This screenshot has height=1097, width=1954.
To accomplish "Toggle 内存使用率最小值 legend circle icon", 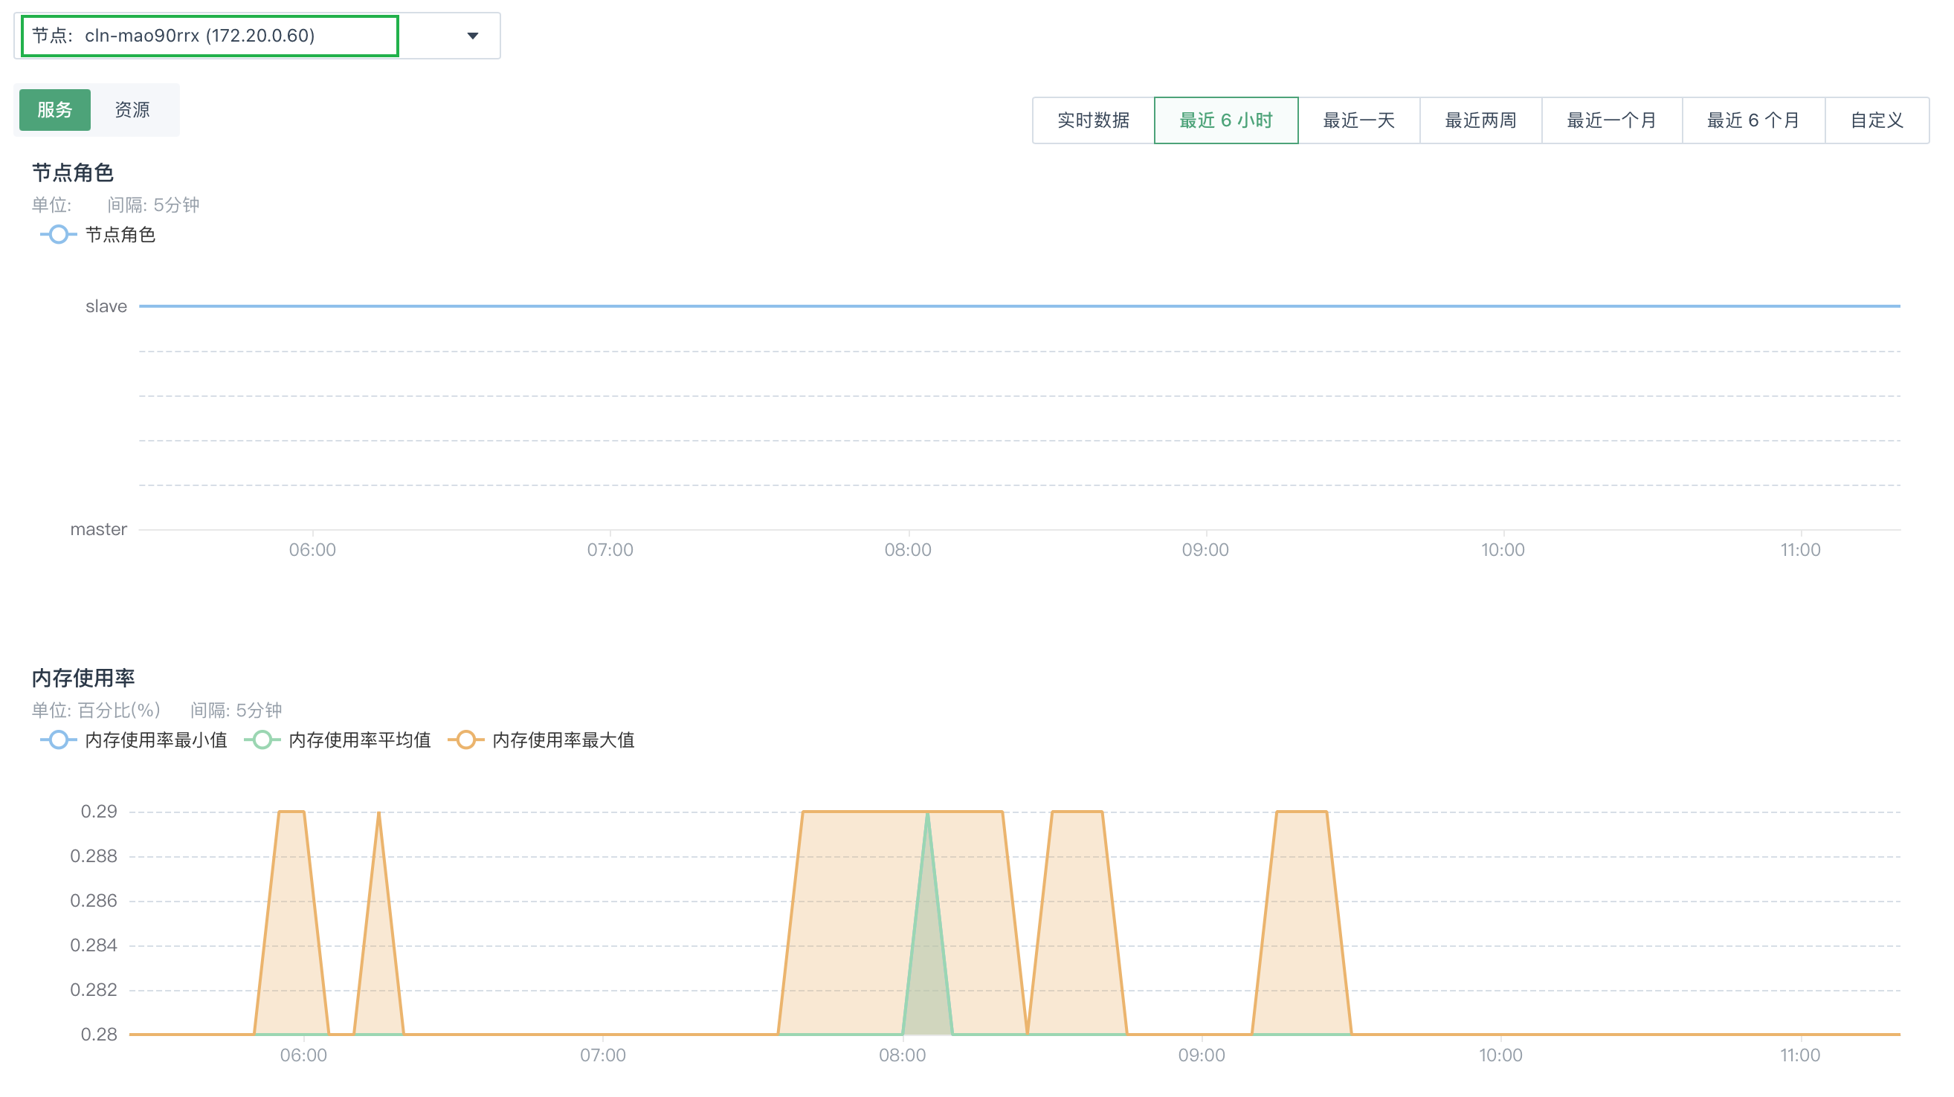I will click(x=59, y=740).
